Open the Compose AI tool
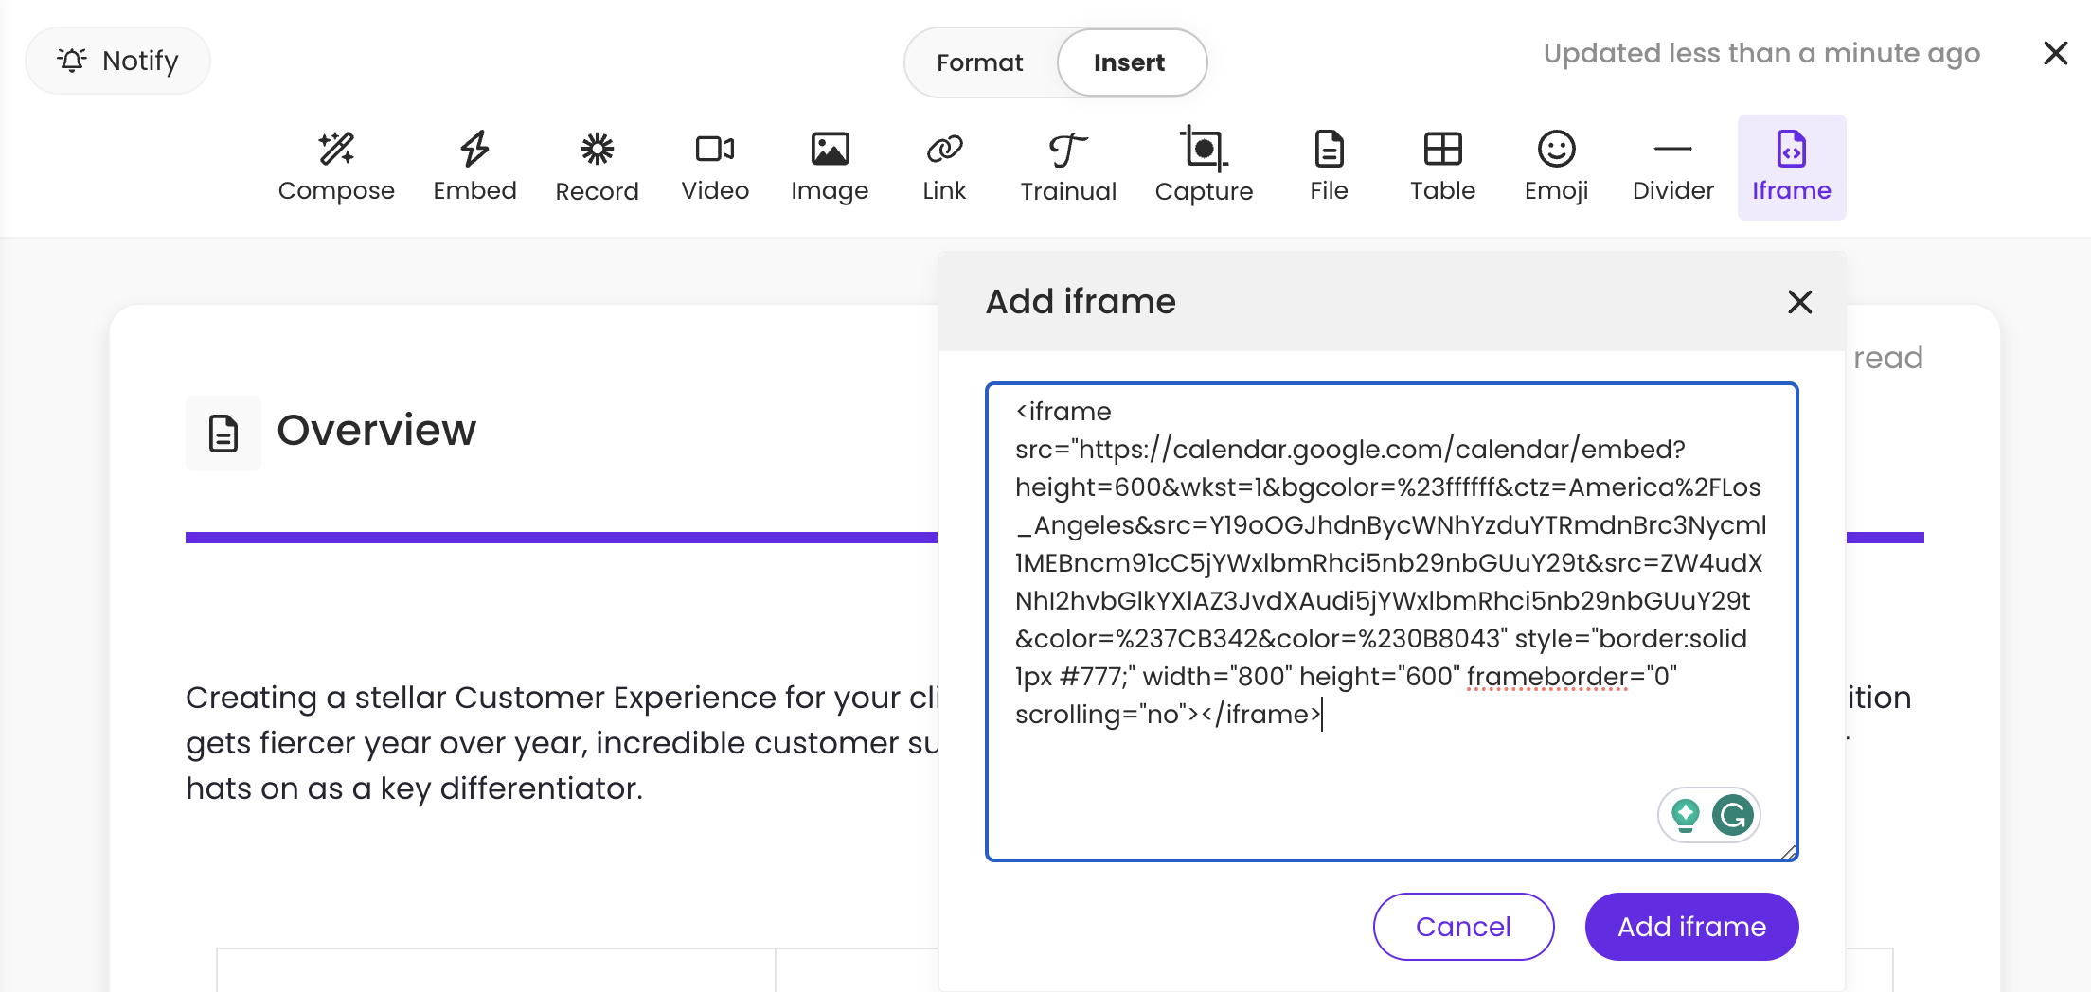 [336, 167]
